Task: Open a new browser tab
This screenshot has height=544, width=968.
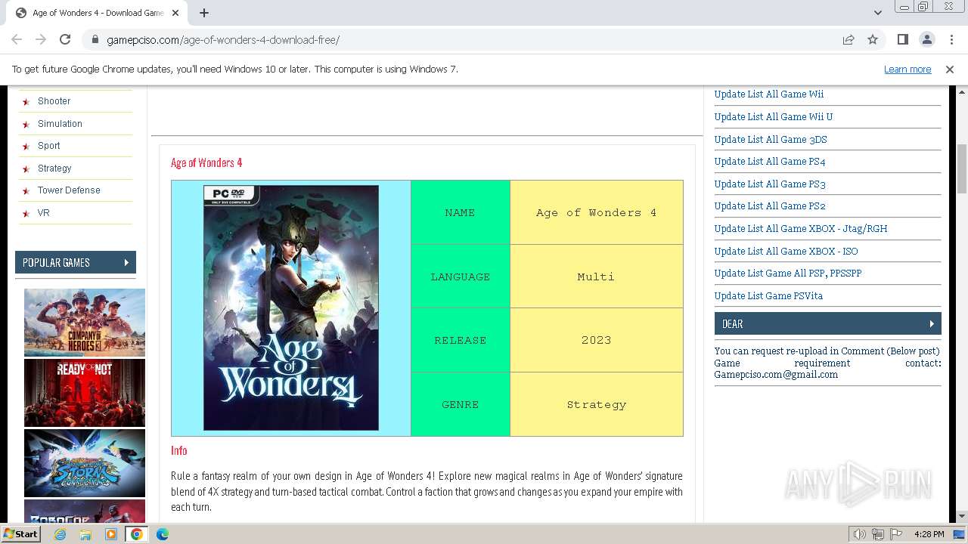Action: [x=204, y=13]
